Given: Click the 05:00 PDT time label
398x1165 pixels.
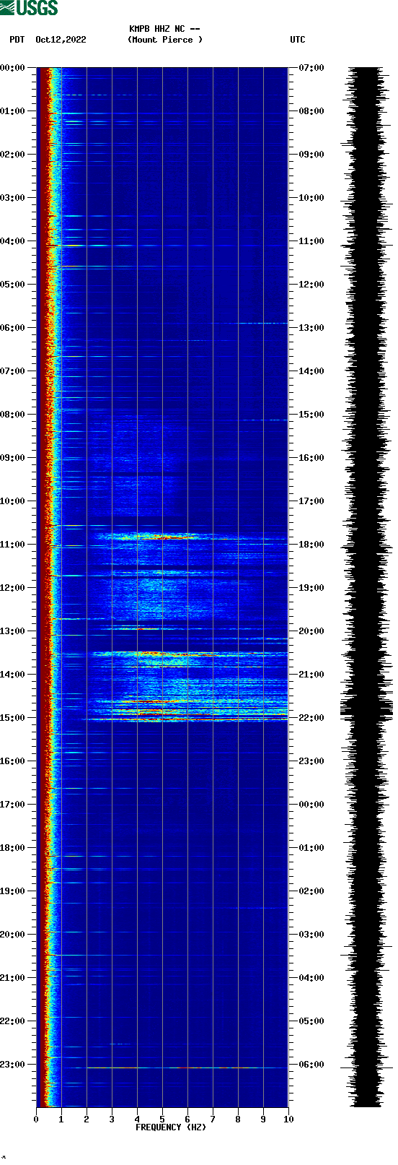Looking at the screenshot, I should 12,285.
